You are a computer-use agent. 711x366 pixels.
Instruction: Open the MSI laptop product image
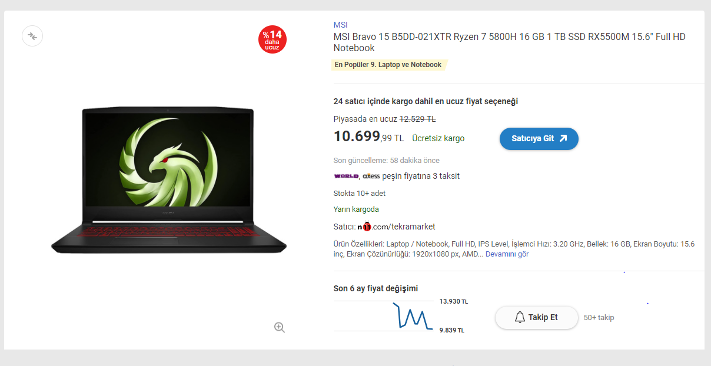point(169,181)
